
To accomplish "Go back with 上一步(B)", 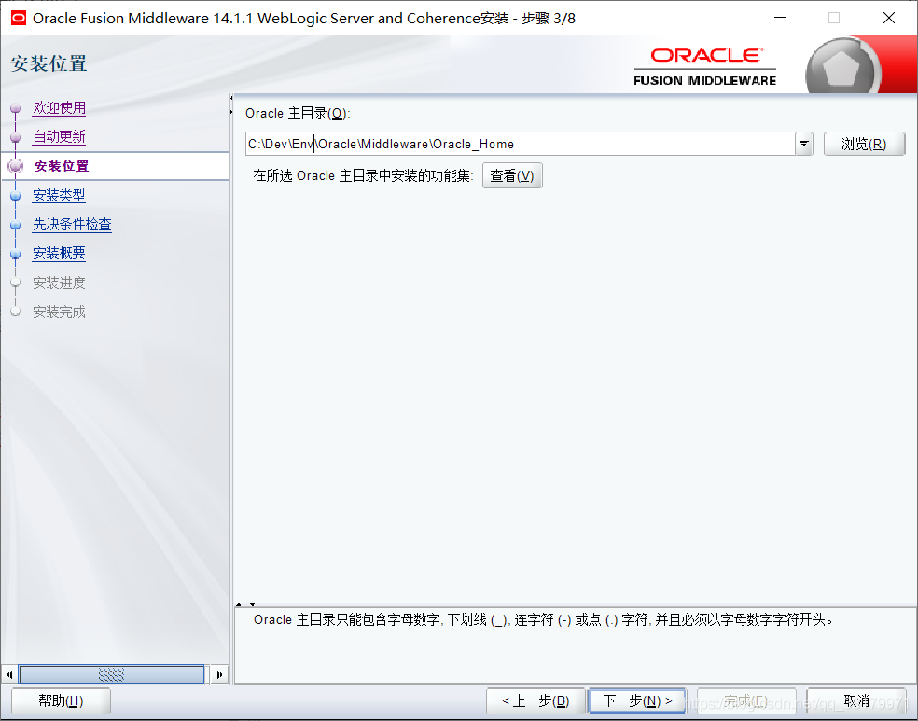I will coord(535,700).
